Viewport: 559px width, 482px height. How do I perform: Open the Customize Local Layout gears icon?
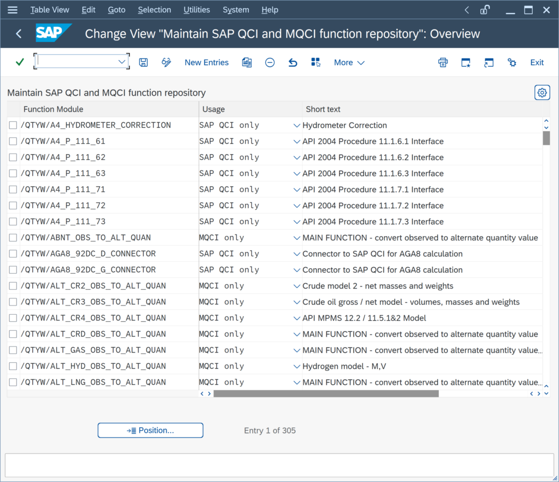point(512,62)
